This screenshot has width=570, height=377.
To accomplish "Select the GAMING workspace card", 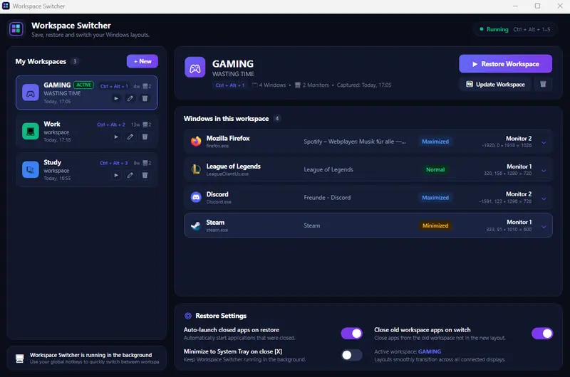I will coord(86,92).
